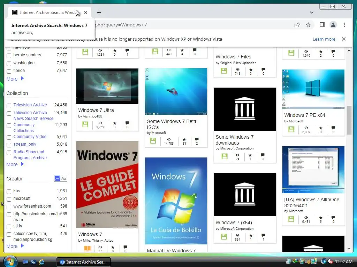
Task: Open Some Windows 7 Beta ISO's thumbnail
Action: [x=176, y=91]
